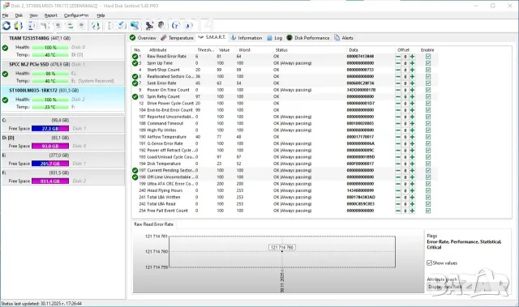Open the Configuration menu
Screen dimensions: 519x307
pyautogui.click(x=76, y=15)
